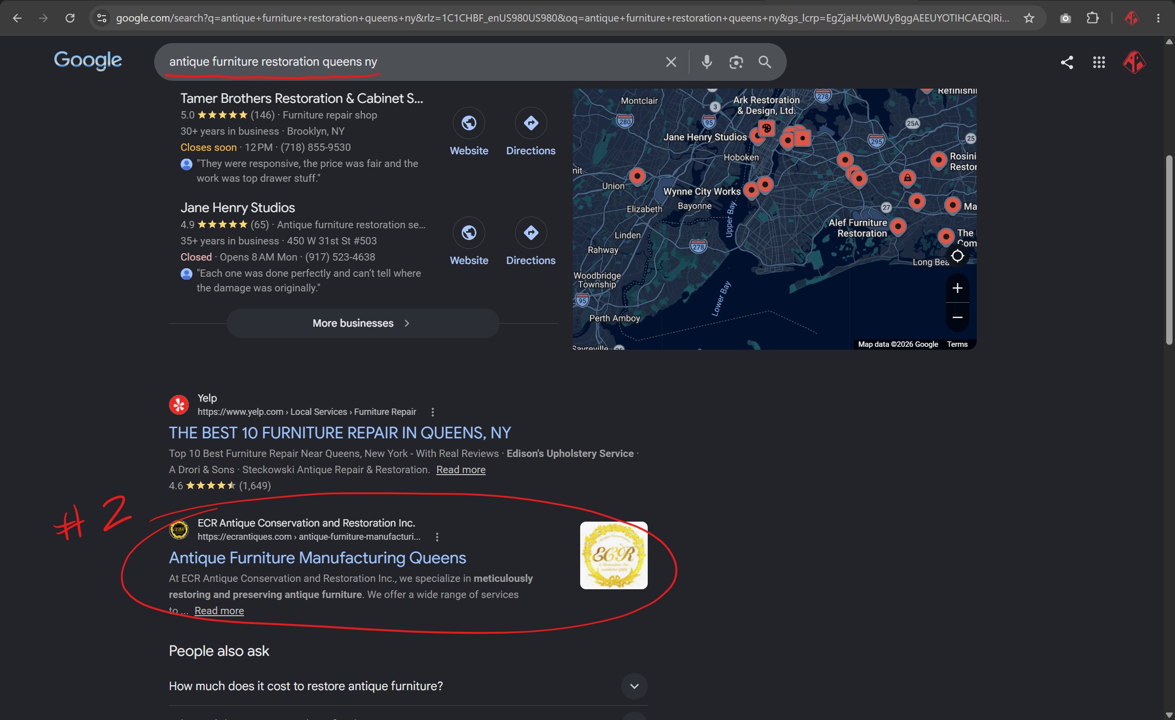This screenshot has width=1175, height=720.
Task: Clear the search query with the X
Action: tap(671, 62)
